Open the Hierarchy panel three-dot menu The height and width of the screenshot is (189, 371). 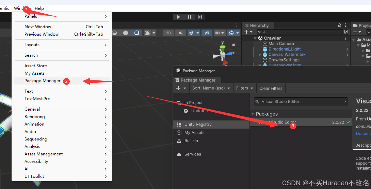[346, 25]
